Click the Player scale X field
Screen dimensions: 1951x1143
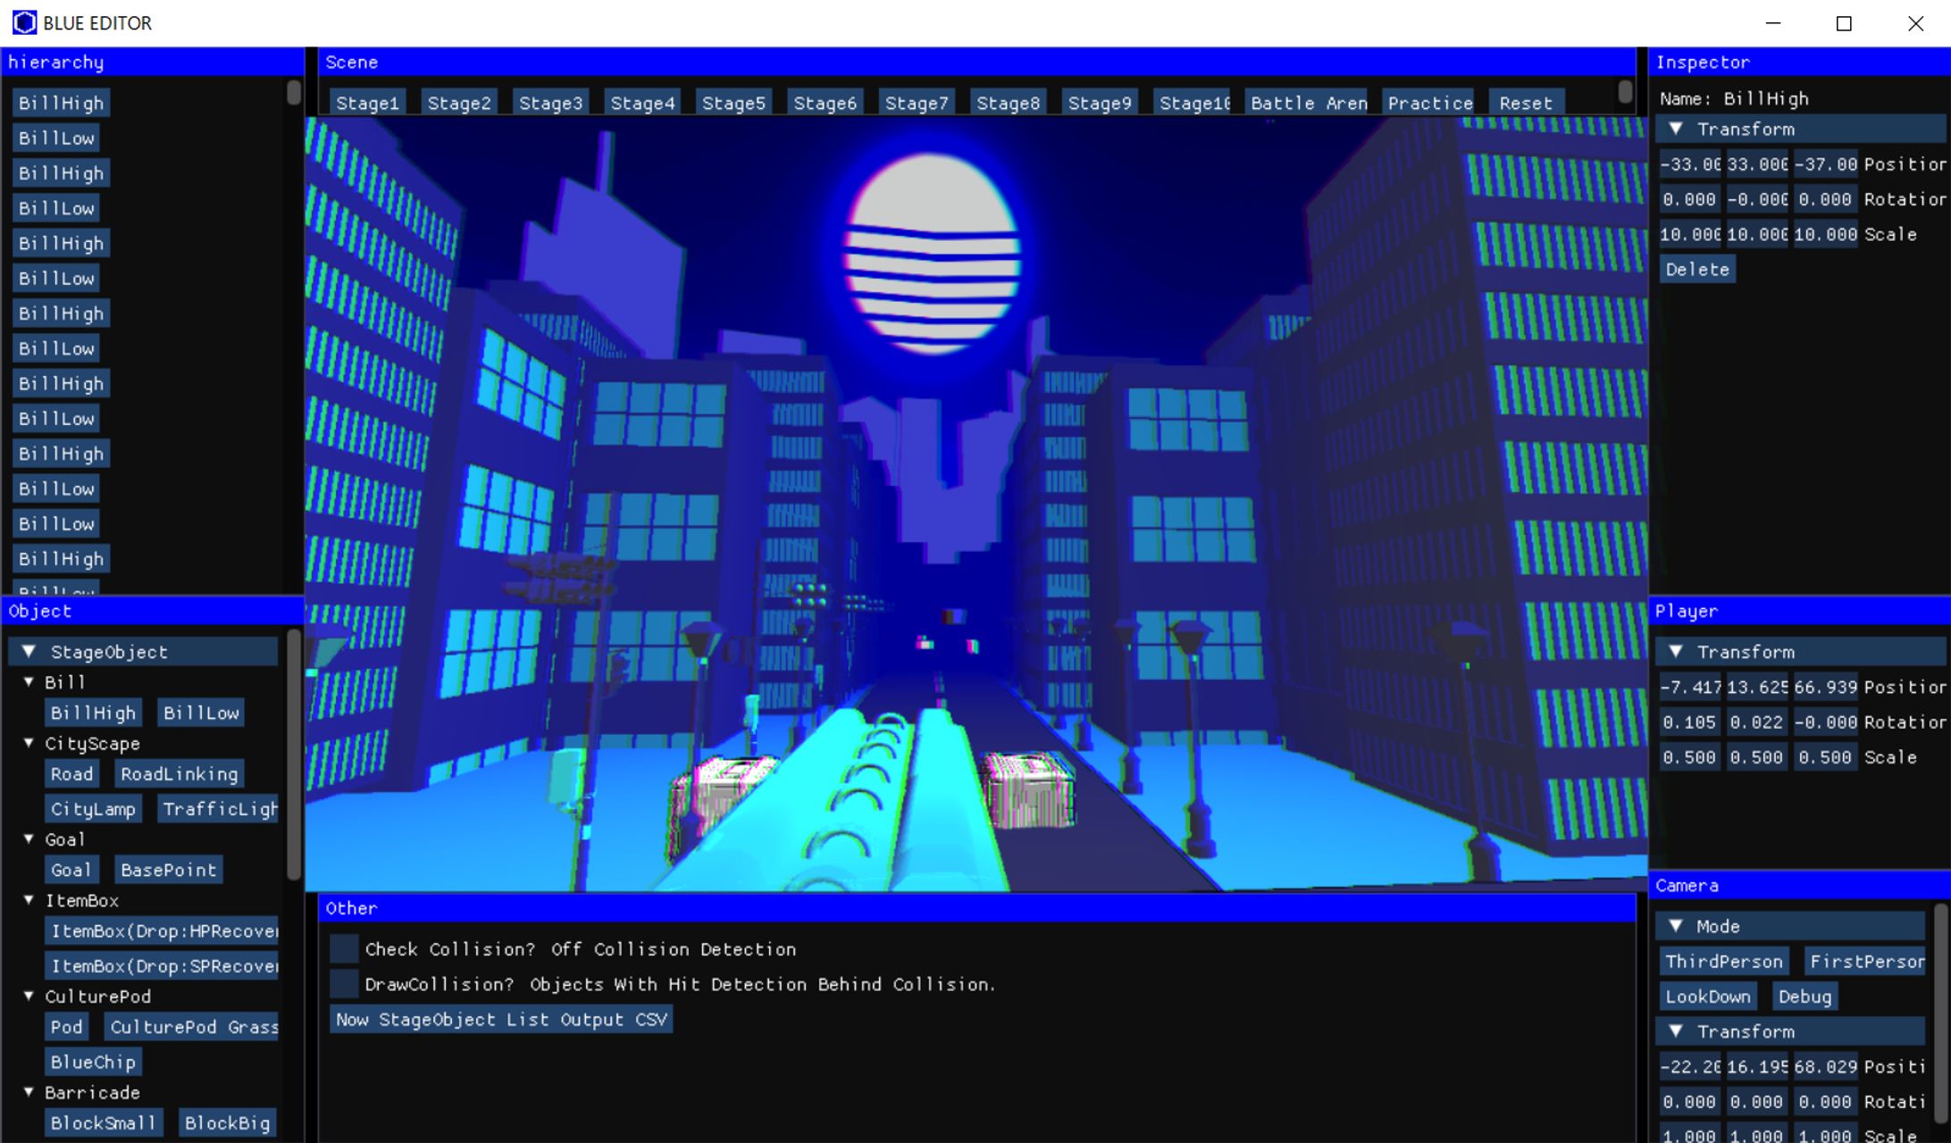pos(1688,757)
